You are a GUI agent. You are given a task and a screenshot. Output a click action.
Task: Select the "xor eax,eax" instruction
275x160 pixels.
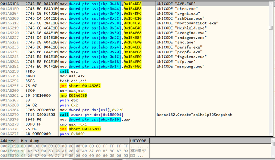point(72,91)
